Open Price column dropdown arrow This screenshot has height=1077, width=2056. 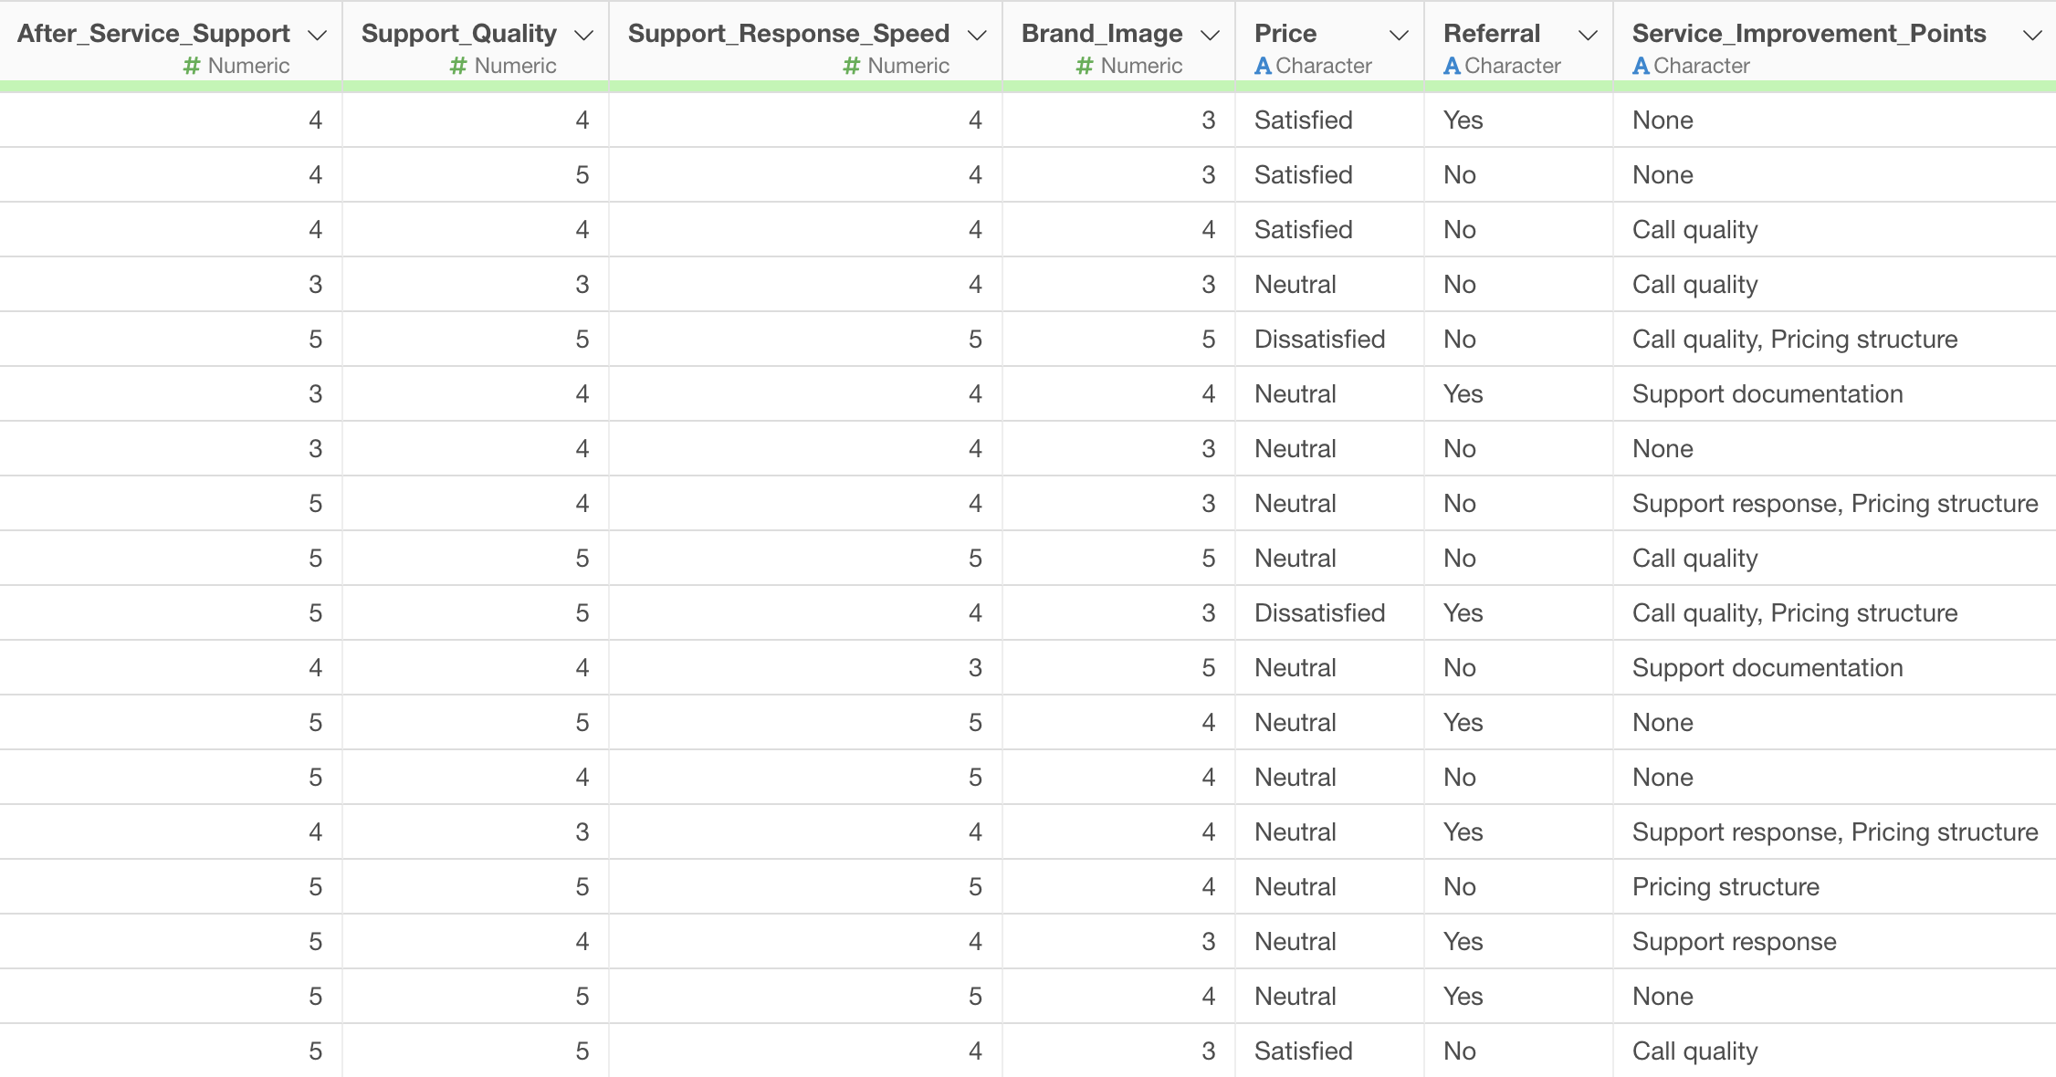pos(1398,36)
